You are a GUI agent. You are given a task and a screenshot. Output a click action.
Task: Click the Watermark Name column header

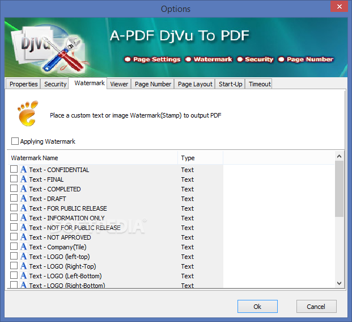point(93,158)
